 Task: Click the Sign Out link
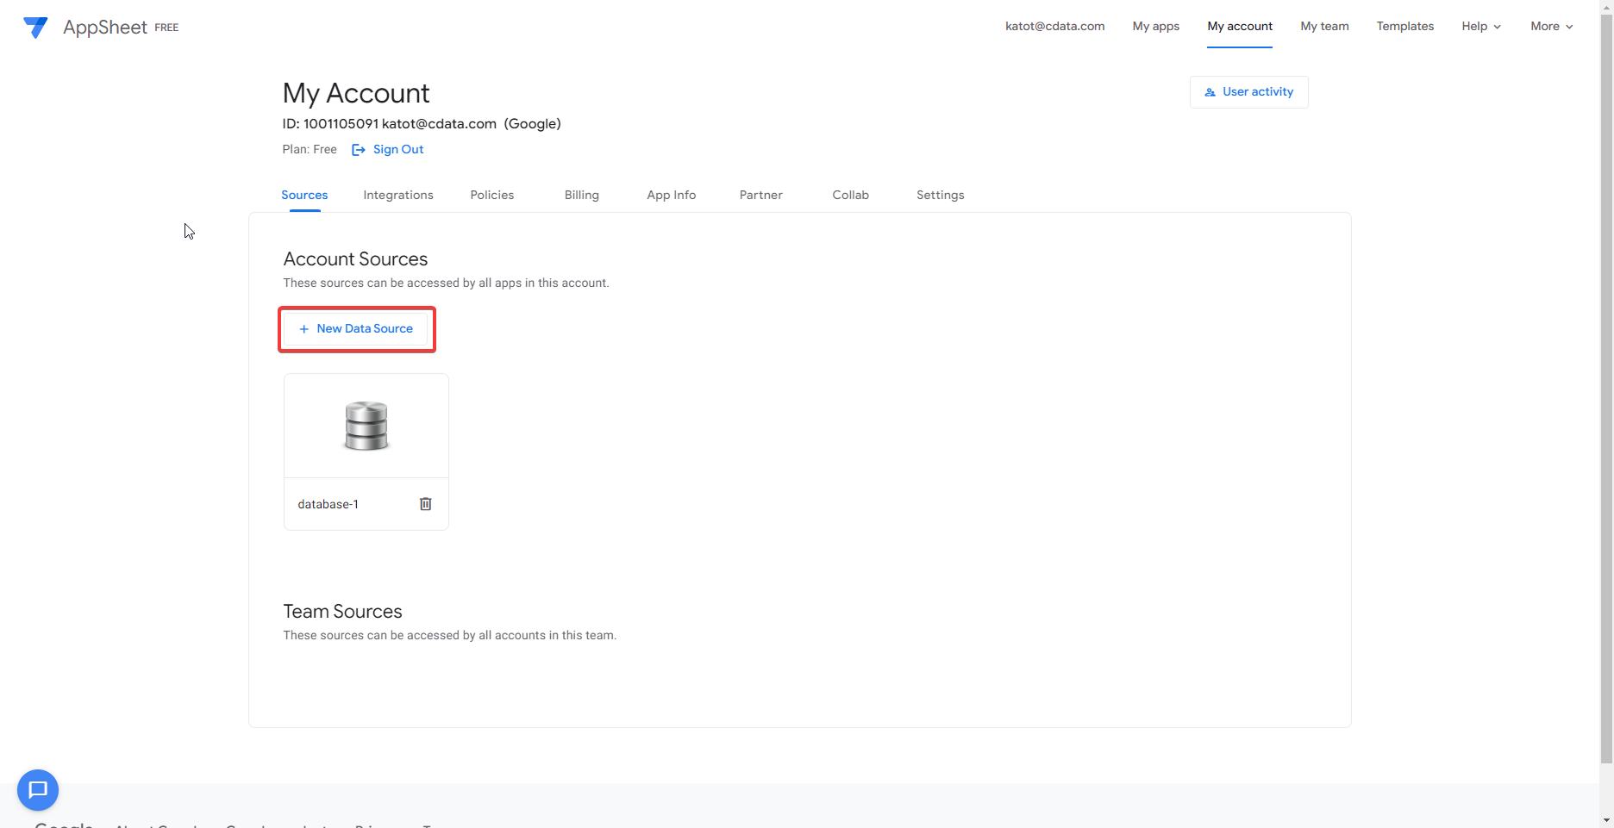398,150
